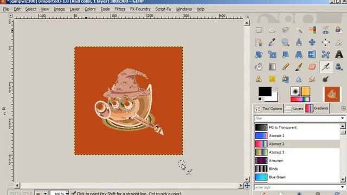Viewport: 347px width, 195px height.
Task: Open the Script-Fu menu
Action: point(163,9)
